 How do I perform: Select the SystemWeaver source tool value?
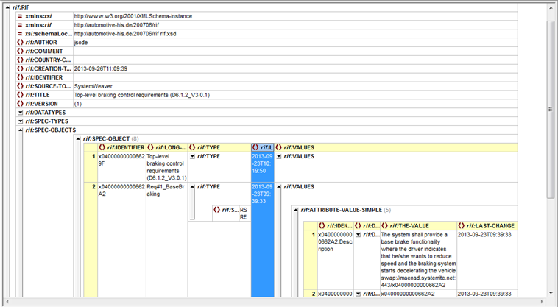click(93, 86)
